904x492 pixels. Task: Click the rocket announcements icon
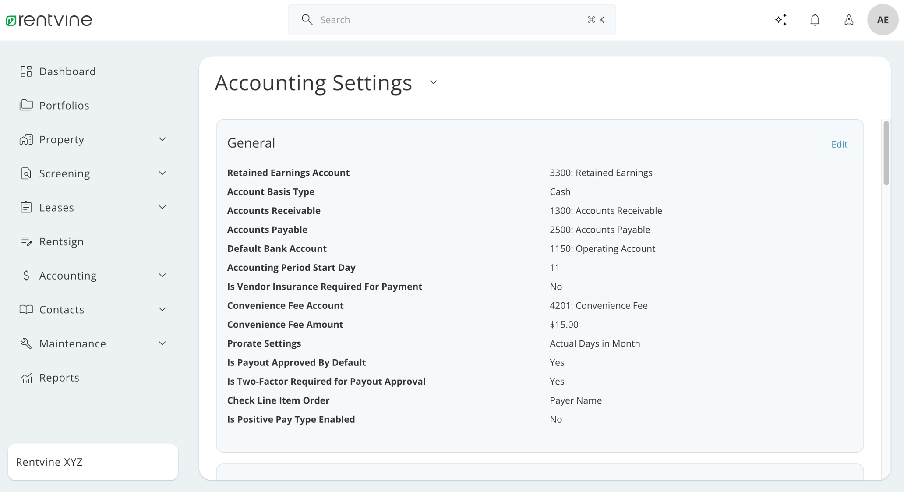pos(849,20)
